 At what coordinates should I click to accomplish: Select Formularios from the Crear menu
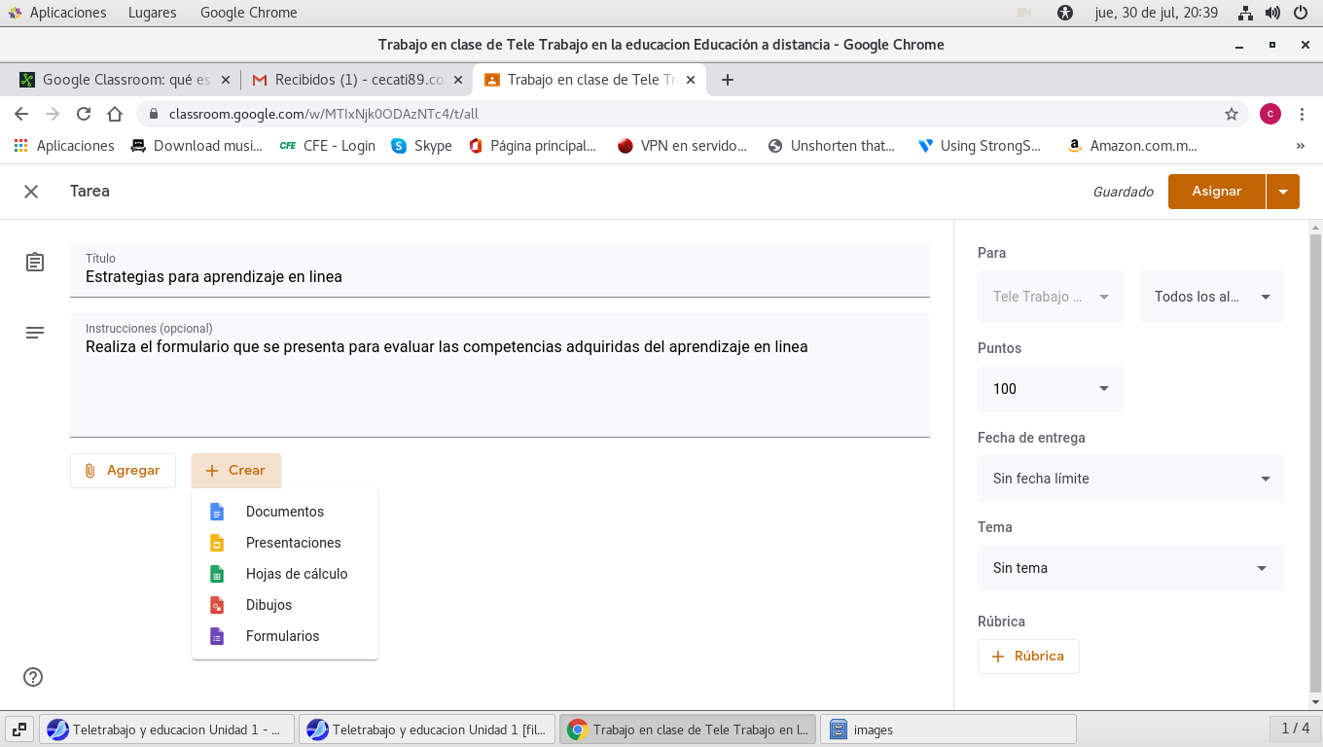(x=282, y=636)
